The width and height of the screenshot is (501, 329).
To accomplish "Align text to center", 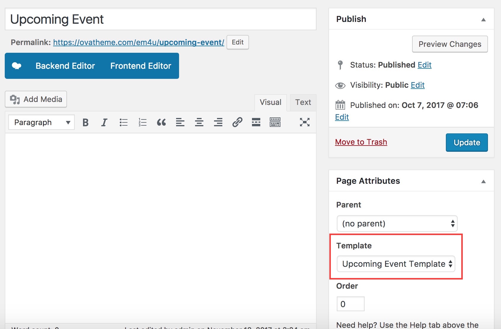I will coord(199,122).
